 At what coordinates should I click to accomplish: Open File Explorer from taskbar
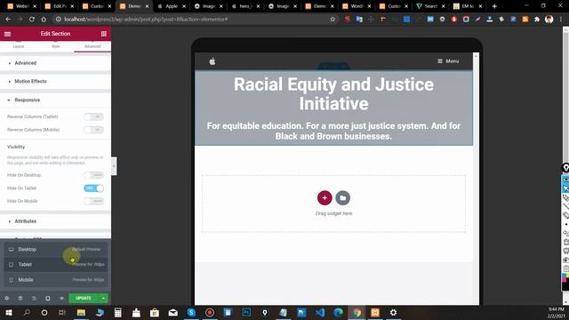tap(81, 312)
